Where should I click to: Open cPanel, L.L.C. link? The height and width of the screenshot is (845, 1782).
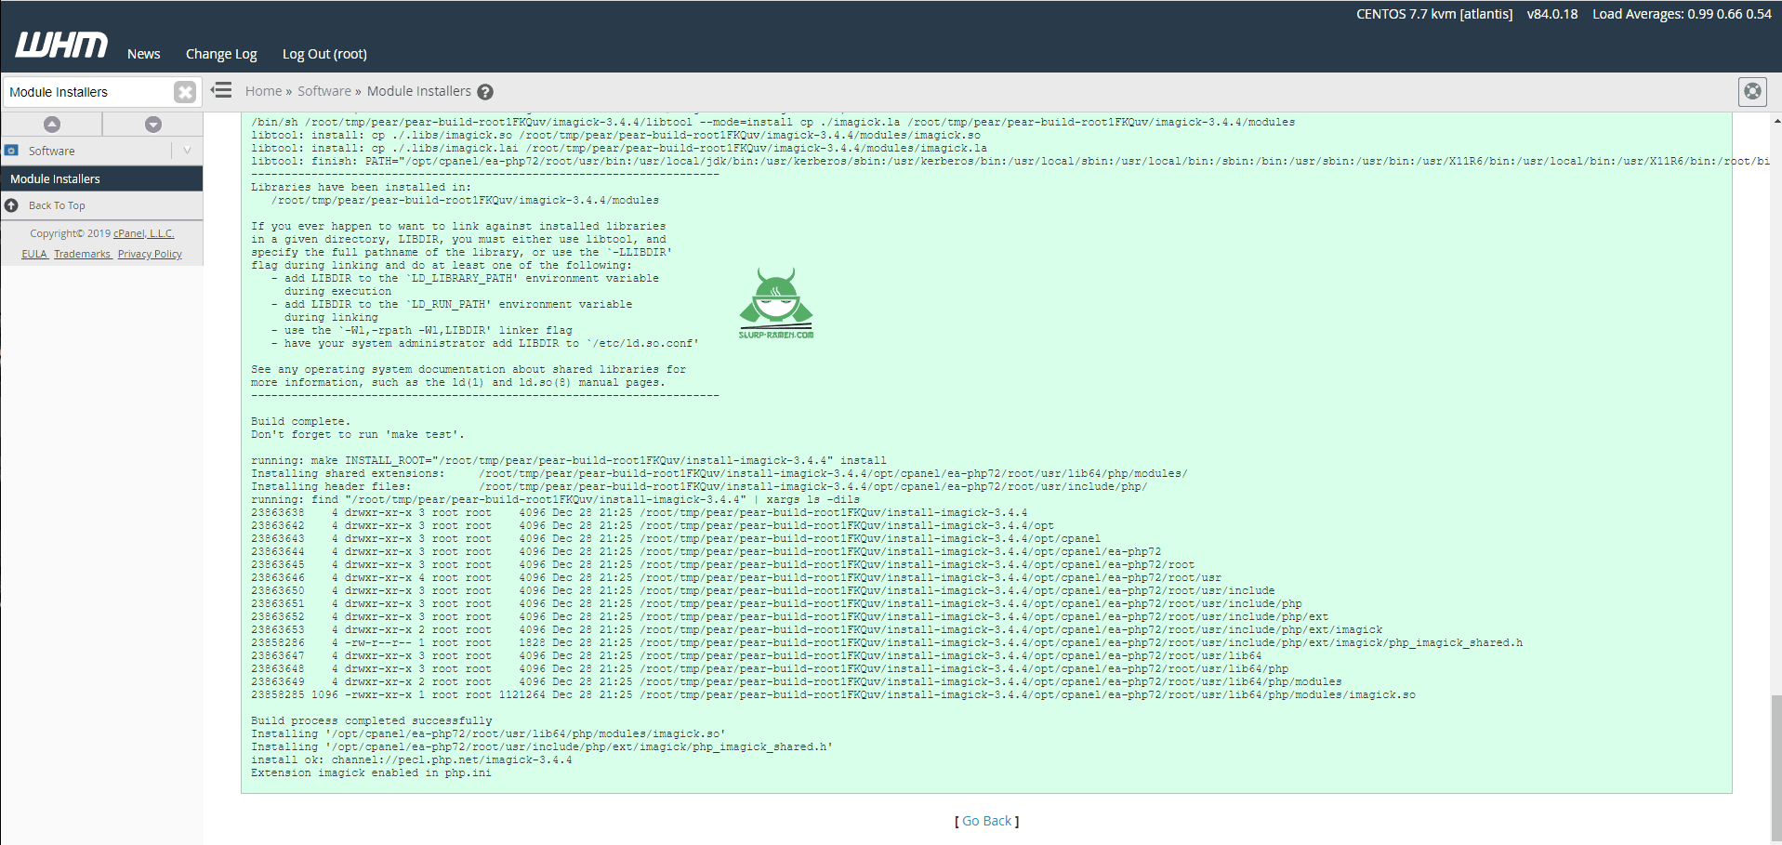coord(144,233)
